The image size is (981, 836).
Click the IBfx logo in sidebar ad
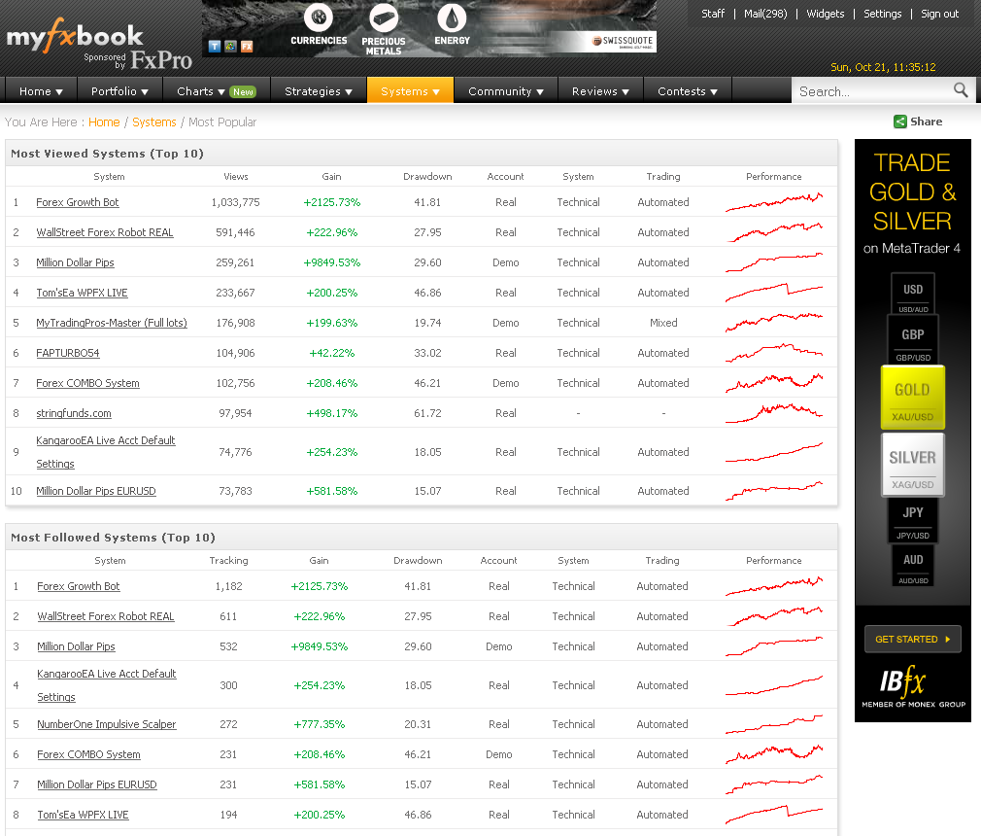(x=902, y=681)
